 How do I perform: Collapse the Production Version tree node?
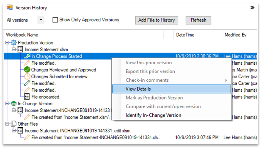pos(7,43)
